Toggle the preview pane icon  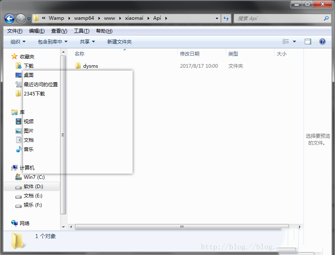(x=308, y=41)
